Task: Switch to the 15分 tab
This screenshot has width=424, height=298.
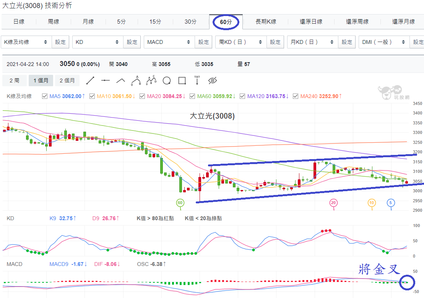Action: click(155, 22)
